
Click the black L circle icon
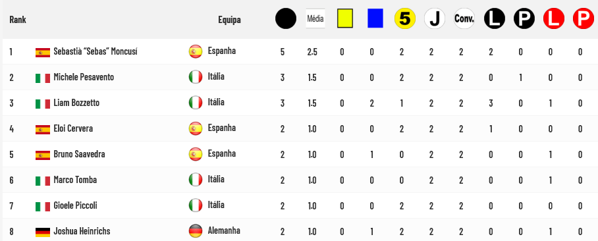pos(494,18)
